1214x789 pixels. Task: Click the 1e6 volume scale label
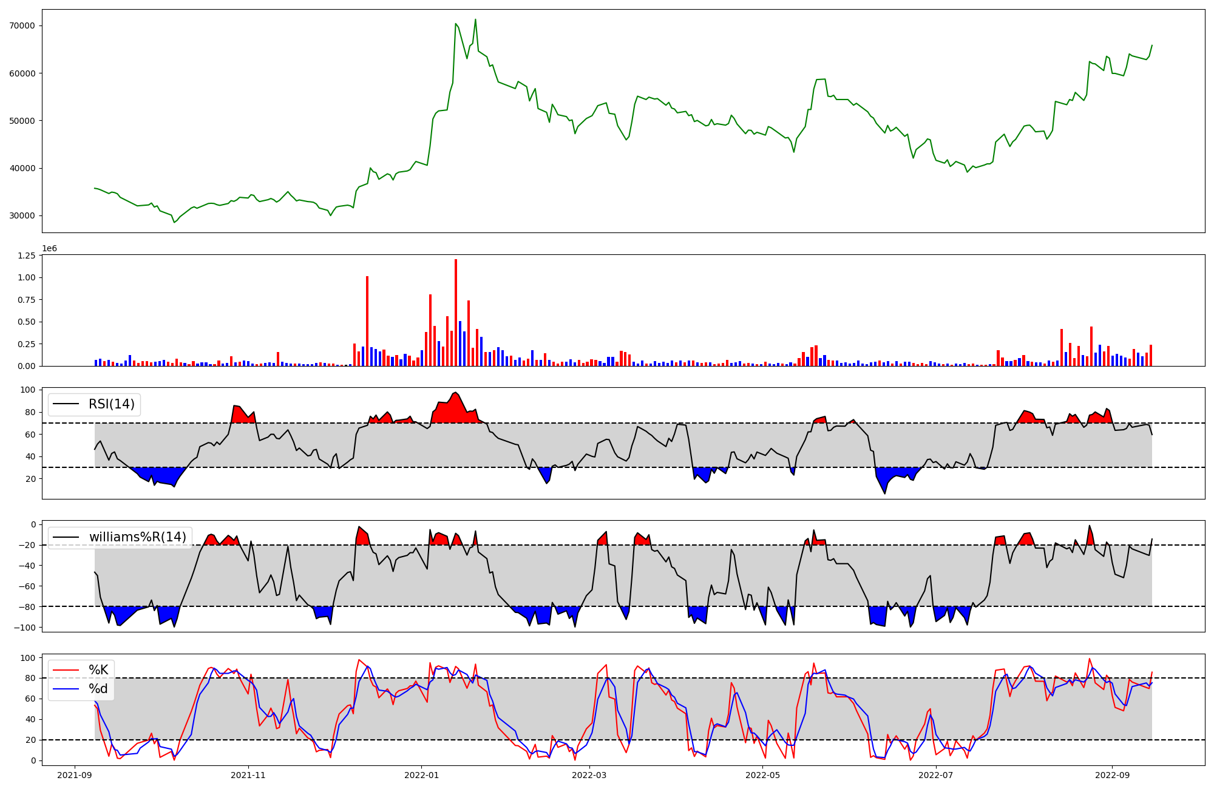pos(49,248)
